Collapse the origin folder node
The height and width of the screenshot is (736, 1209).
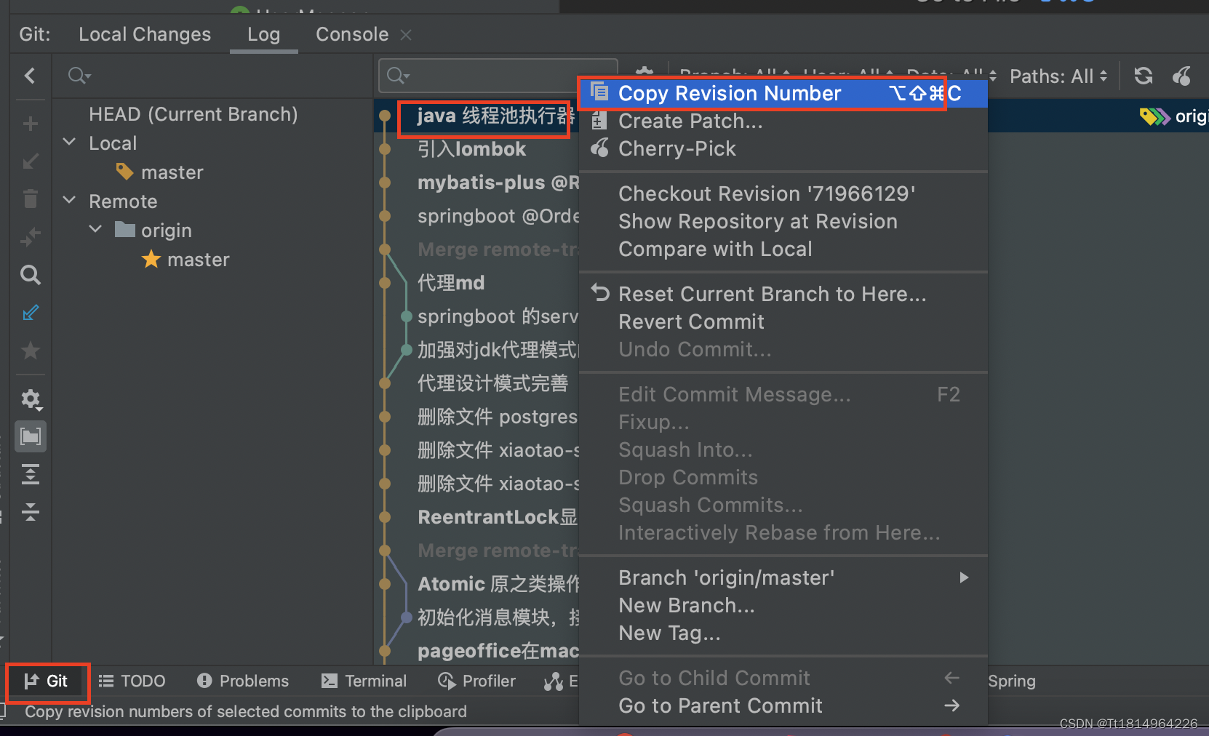pos(96,229)
